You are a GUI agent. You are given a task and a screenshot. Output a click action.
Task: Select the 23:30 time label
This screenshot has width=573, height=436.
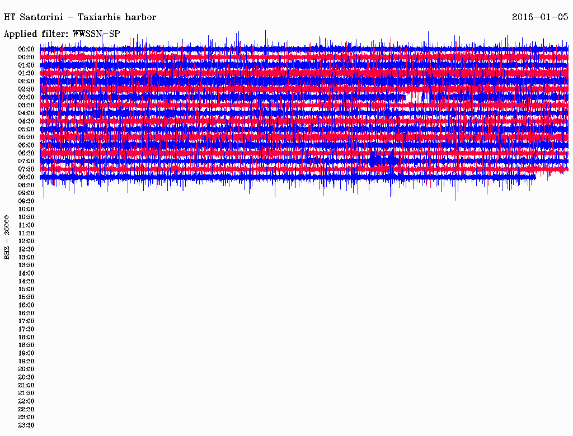click(26, 425)
